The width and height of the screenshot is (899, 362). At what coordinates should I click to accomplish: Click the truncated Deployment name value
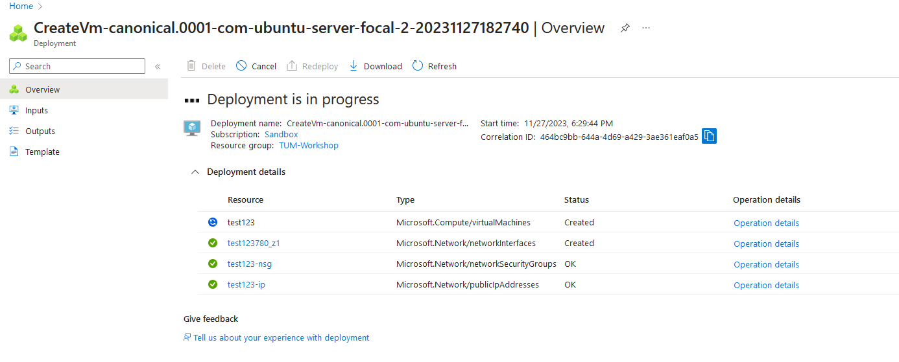point(378,124)
